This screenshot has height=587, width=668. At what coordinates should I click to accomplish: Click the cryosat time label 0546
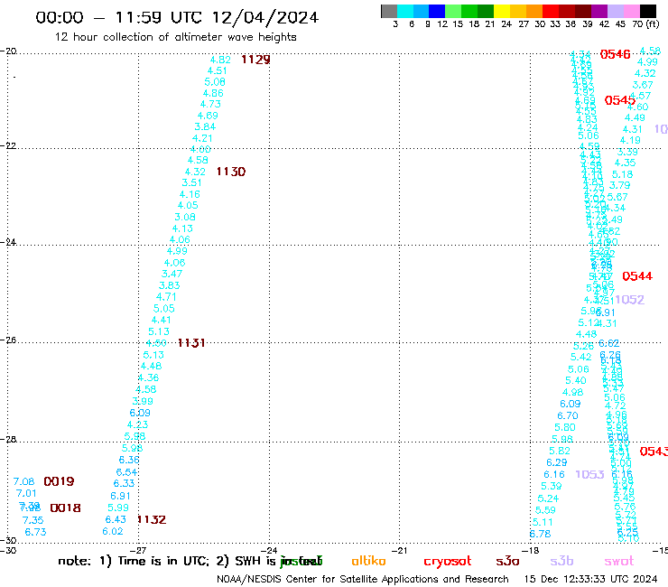pyautogui.click(x=615, y=54)
